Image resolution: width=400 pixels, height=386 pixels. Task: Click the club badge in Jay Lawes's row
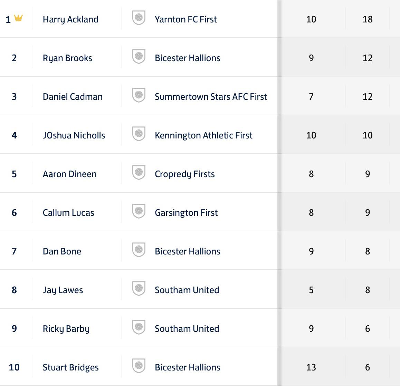point(139,289)
